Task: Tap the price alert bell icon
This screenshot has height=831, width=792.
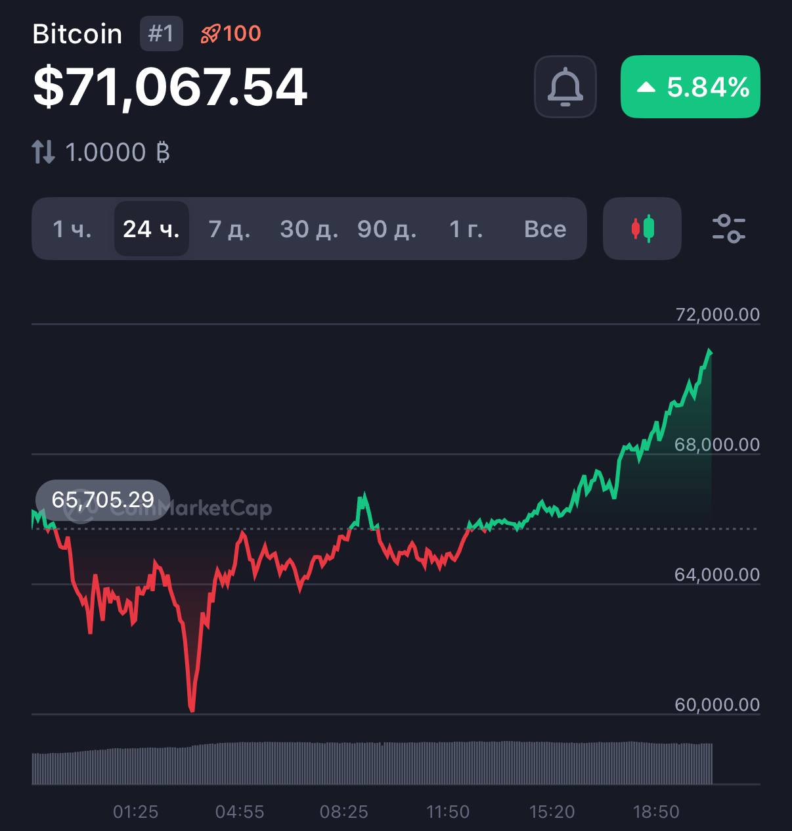Action: tap(565, 87)
